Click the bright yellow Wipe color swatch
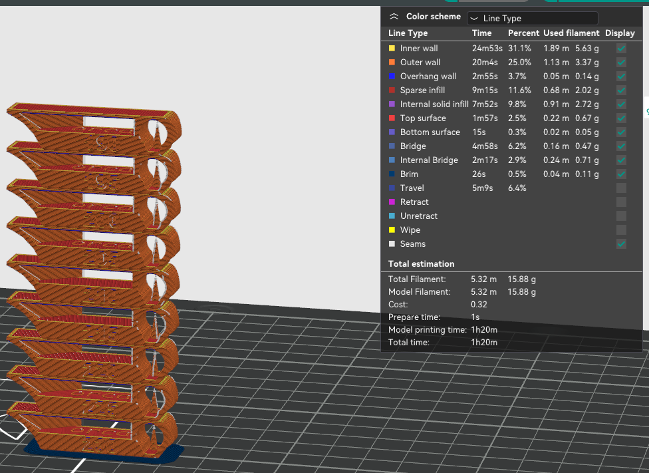Screen dimensions: 649x473 coord(392,230)
